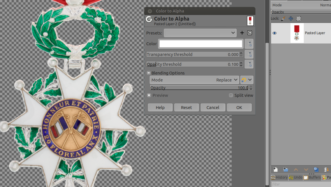Decrease Transparency threshold with down stepper
Screen dimensions: 331x187
241,56
